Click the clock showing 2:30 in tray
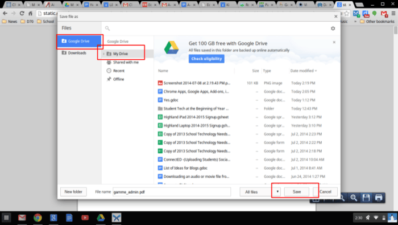The image size is (398, 225). coord(358,218)
